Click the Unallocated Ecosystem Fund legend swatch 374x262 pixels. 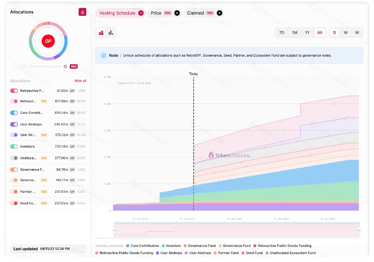pos(267,253)
